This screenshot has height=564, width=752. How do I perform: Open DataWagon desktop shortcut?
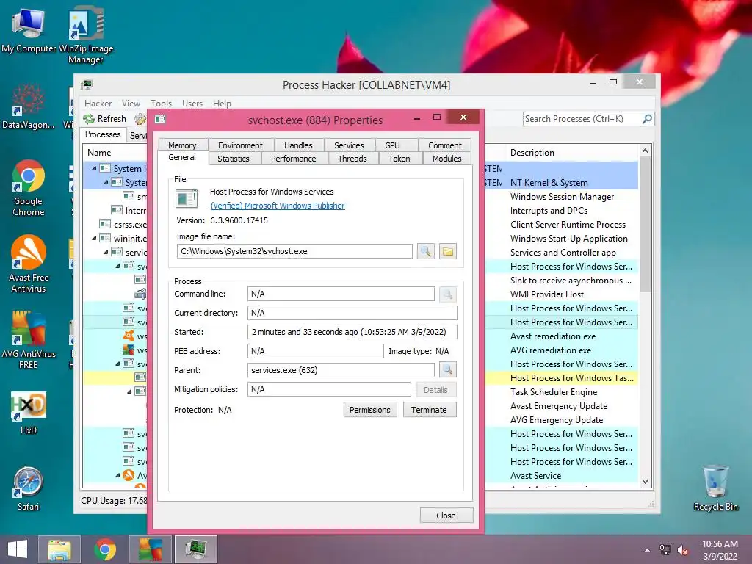tap(29, 106)
